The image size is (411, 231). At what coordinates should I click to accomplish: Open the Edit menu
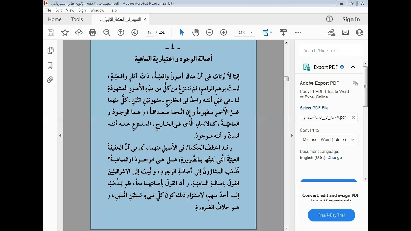click(x=58, y=10)
